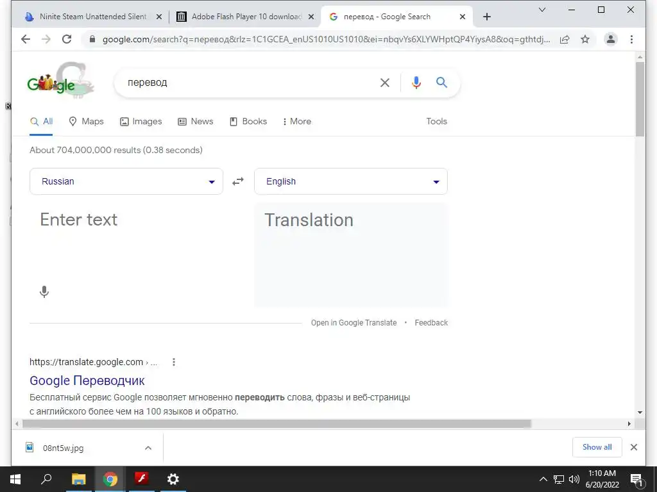Show hidden system tray icons
This screenshot has width=657, height=492.
tap(543, 479)
